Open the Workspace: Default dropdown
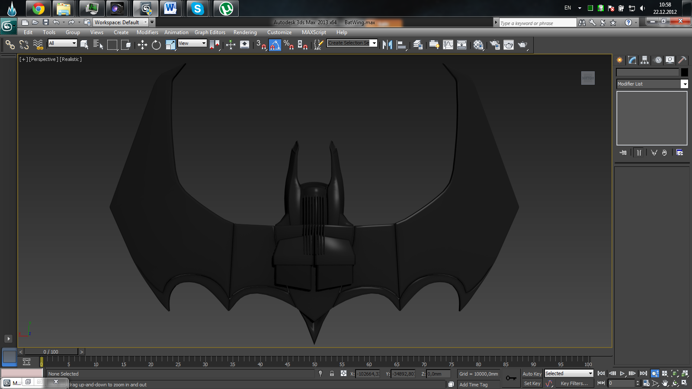This screenshot has height=389, width=692. pos(121,22)
